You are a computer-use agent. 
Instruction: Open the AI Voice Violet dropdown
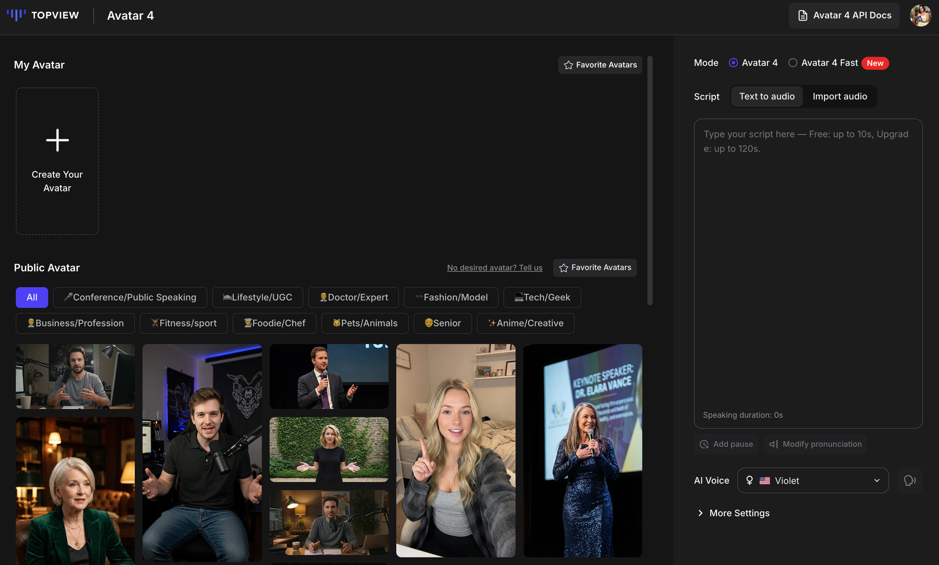coord(813,481)
